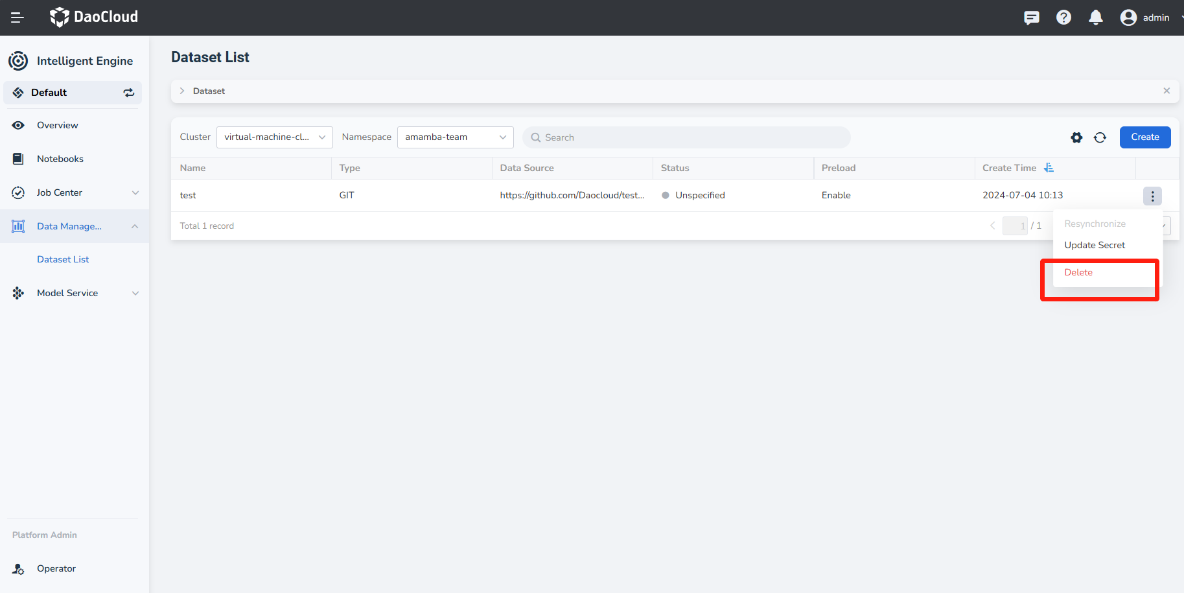This screenshot has width=1184, height=593.
Task: Sort by Create Time column icon
Action: [1049, 168]
